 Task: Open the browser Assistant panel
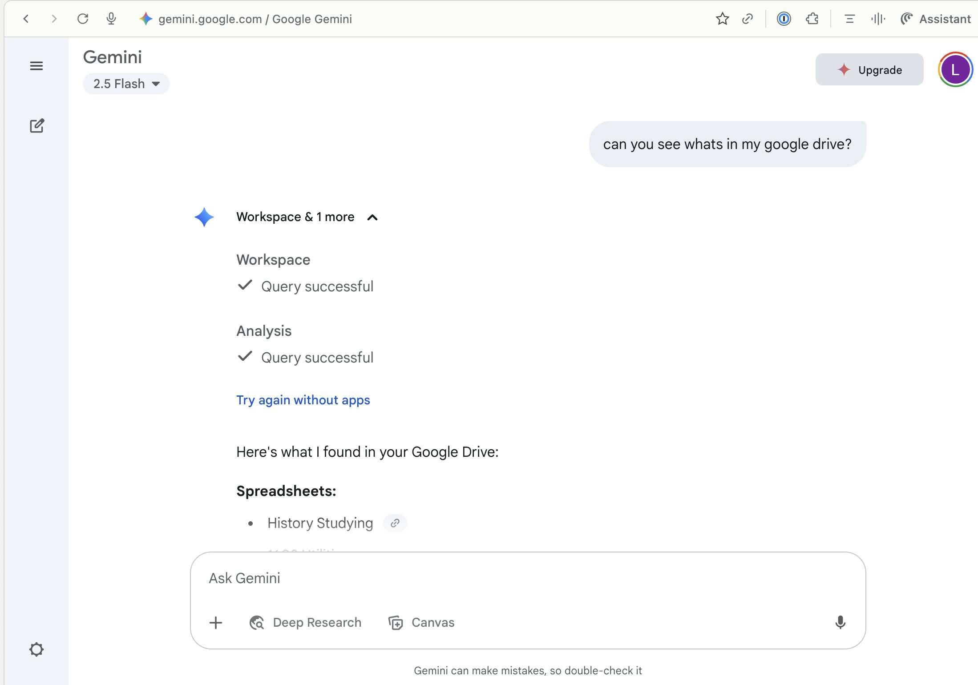point(935,19)
